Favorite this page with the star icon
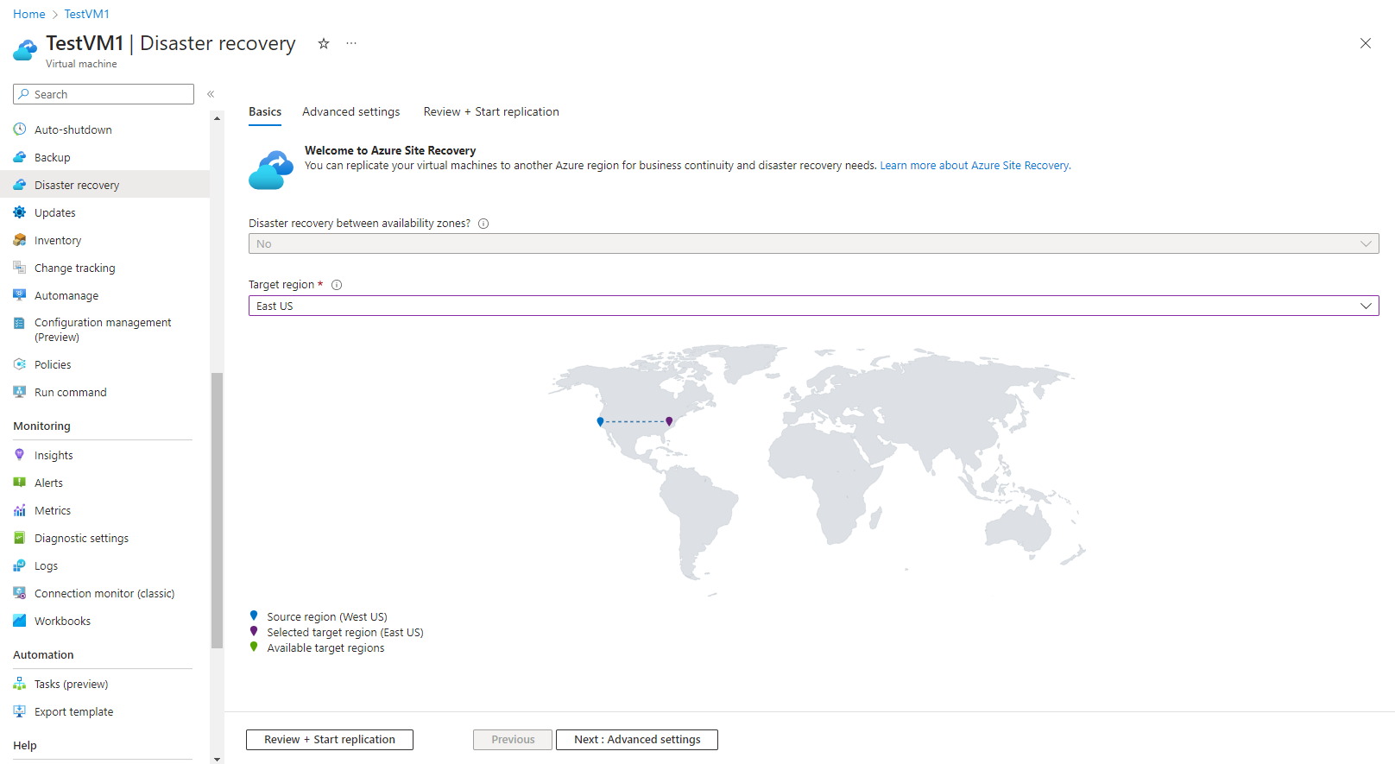Screen dimensions: 1395x764 point(324,43)
